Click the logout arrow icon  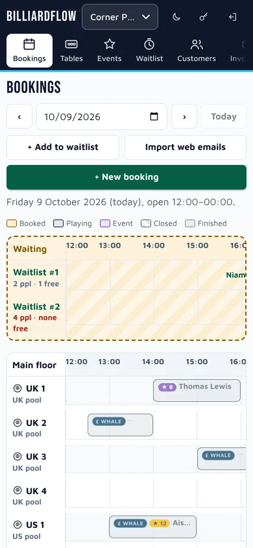232,17
